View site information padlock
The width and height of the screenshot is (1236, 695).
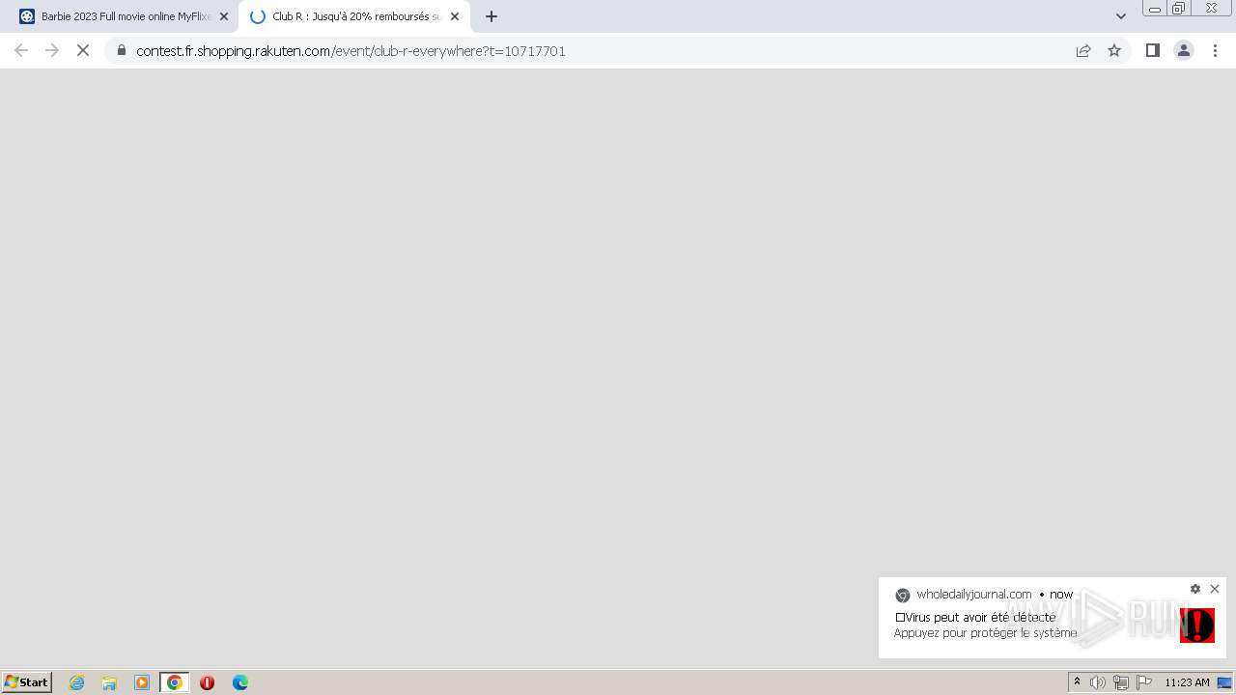point(122,50)
